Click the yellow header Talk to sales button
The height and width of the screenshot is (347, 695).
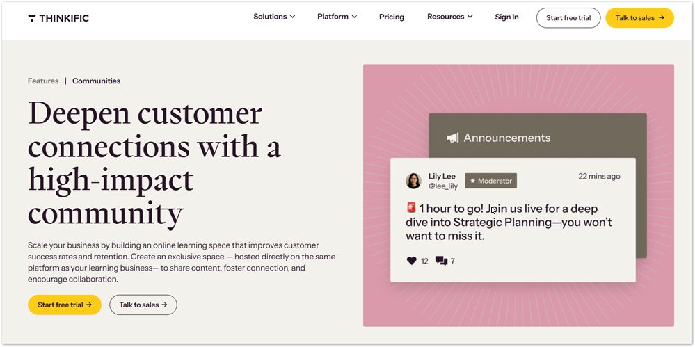(x=639, y=18)
